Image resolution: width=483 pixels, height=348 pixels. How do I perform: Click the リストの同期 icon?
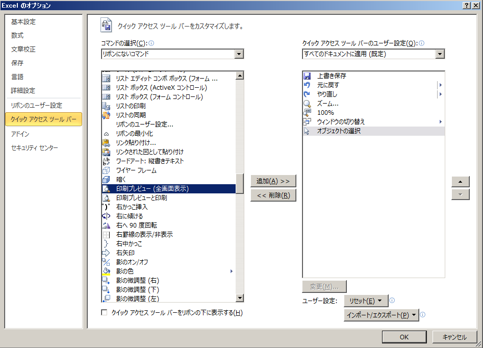[106, 115]
